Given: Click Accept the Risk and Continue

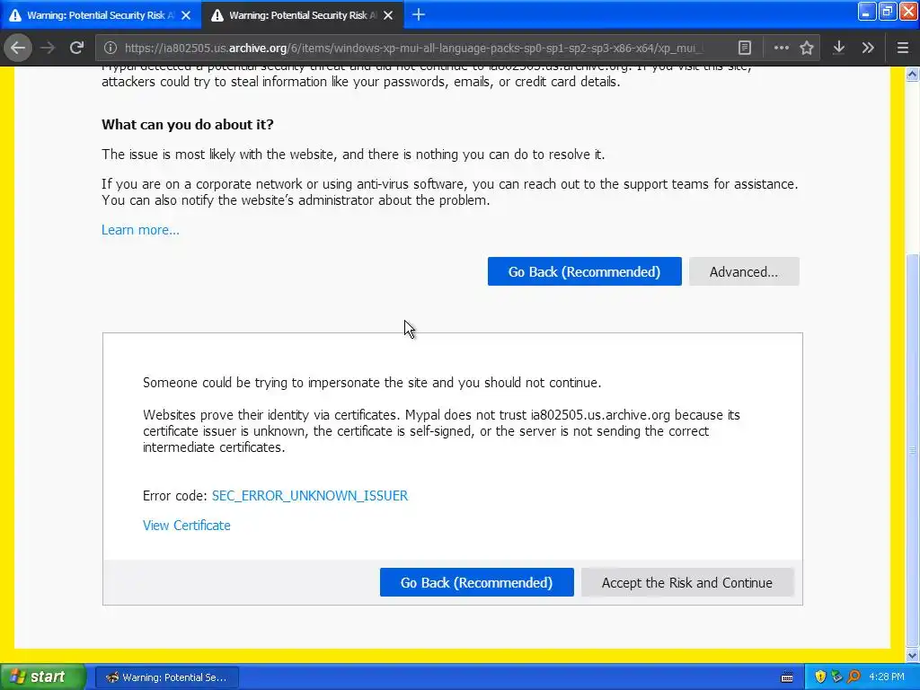Looking at the screenshot, I should tap(687, 582).
